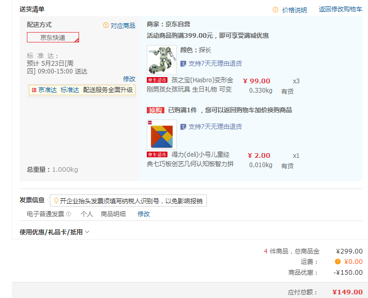Click the 价格说明 info icon
Screen dimensions: 368x298
275,10
